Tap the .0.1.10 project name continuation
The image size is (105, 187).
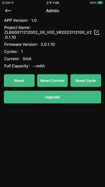[10, 37]
